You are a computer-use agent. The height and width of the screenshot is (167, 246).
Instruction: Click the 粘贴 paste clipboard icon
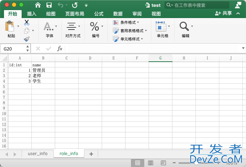10,26
